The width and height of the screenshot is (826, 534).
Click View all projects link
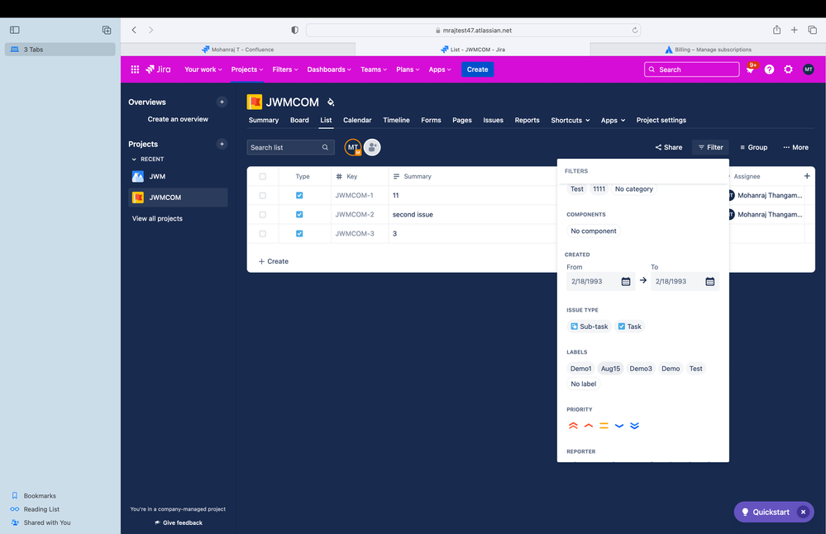(157, 218)
